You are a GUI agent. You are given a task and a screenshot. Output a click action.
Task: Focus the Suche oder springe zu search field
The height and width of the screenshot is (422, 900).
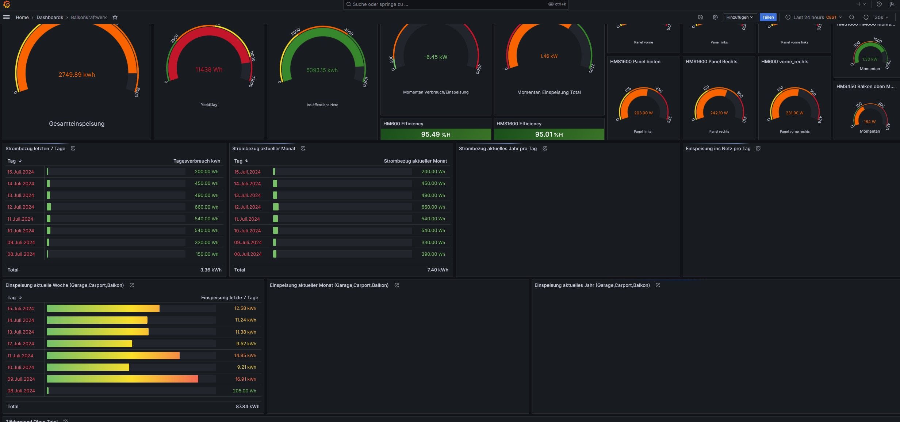coord(449,4)
